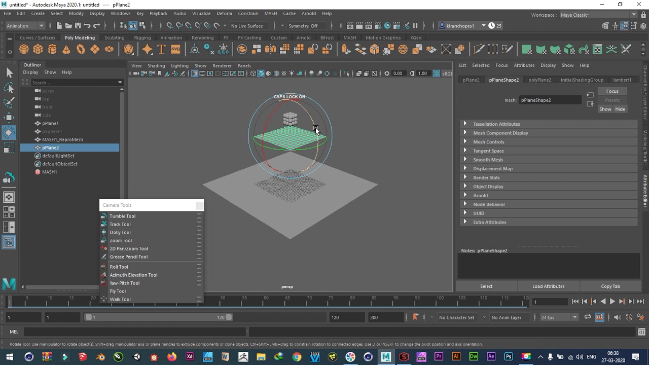Image resolution: width=649 pixels, height=365 pixels.
Task: Expand Tessellation Attributes section
Action: click(x=465, y=124)
